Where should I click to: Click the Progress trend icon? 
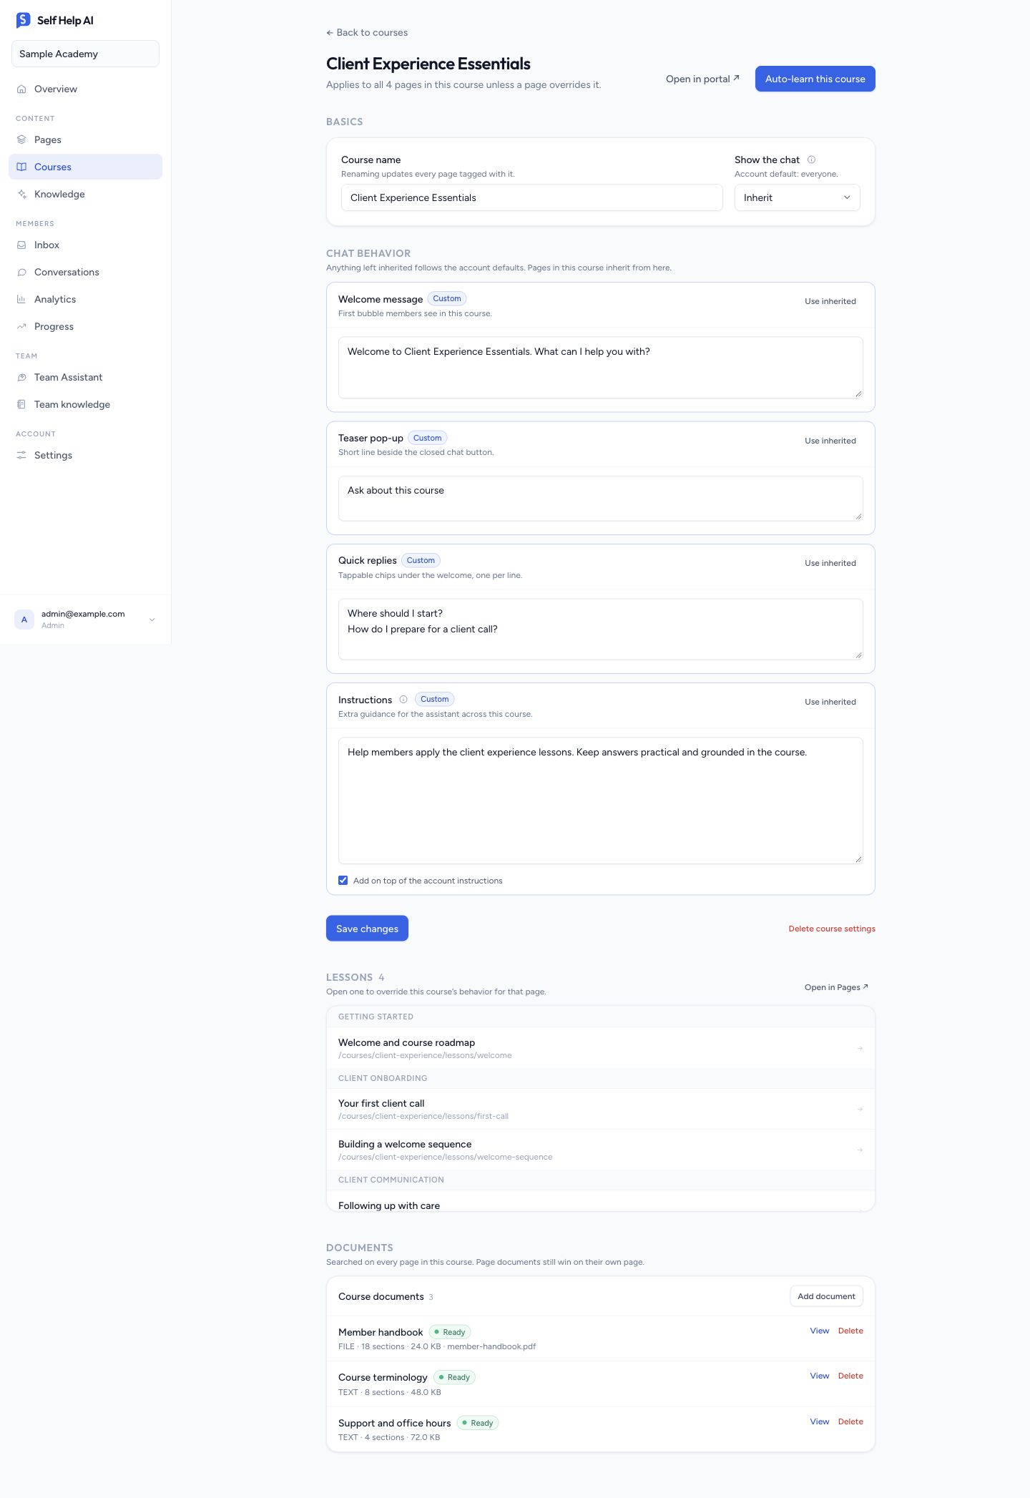tap(21, 327)
